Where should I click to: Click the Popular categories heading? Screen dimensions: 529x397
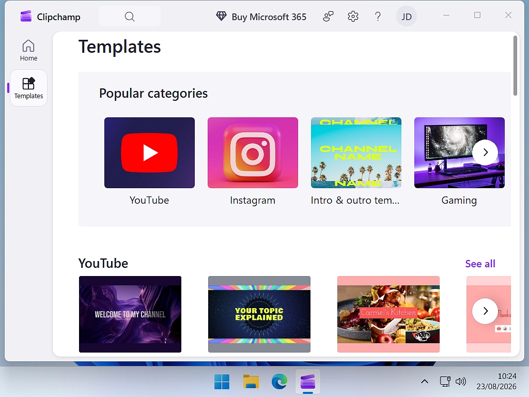pyautogui.click(x=153, y=93)
